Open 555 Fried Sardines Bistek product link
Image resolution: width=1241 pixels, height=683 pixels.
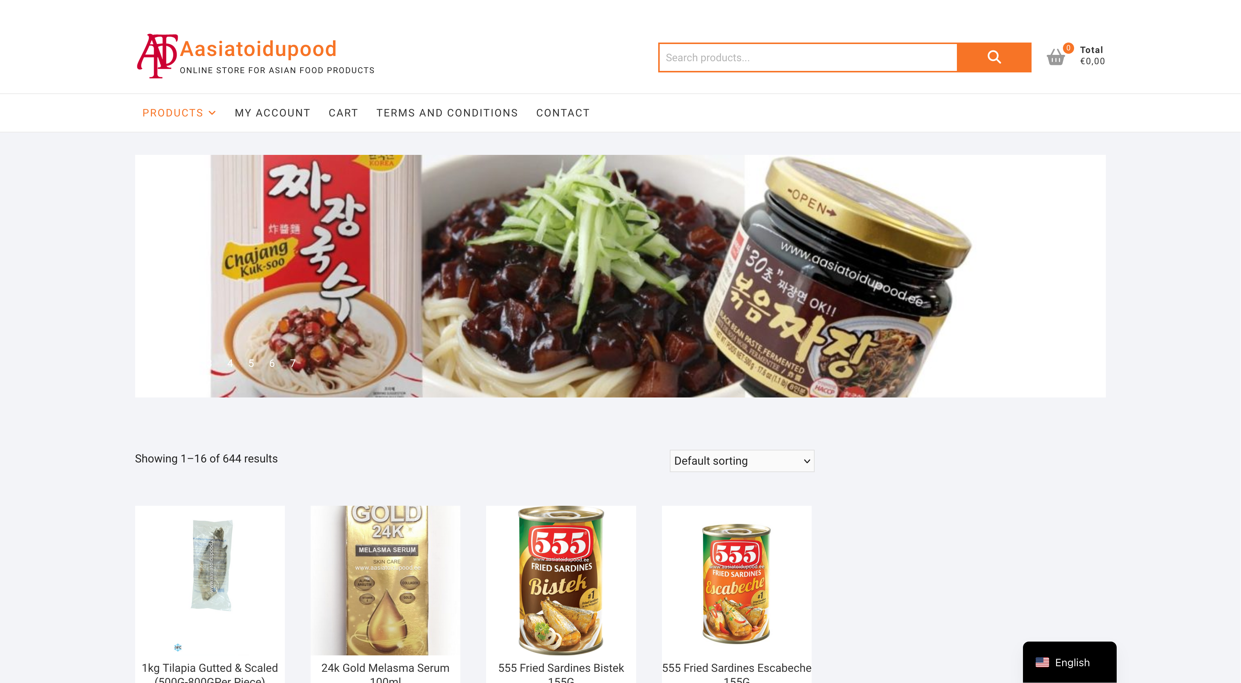point(561,673)
